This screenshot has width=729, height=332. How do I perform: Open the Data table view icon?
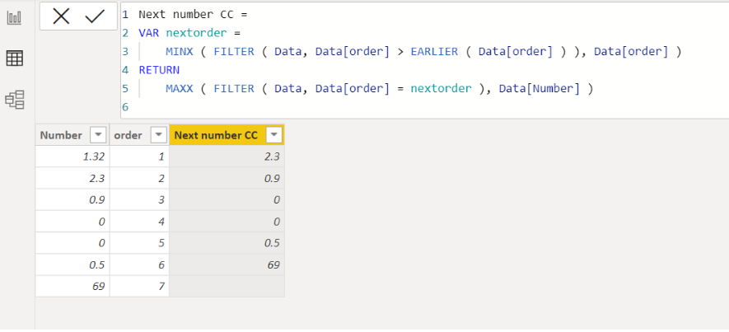click(x=14, y=58)
